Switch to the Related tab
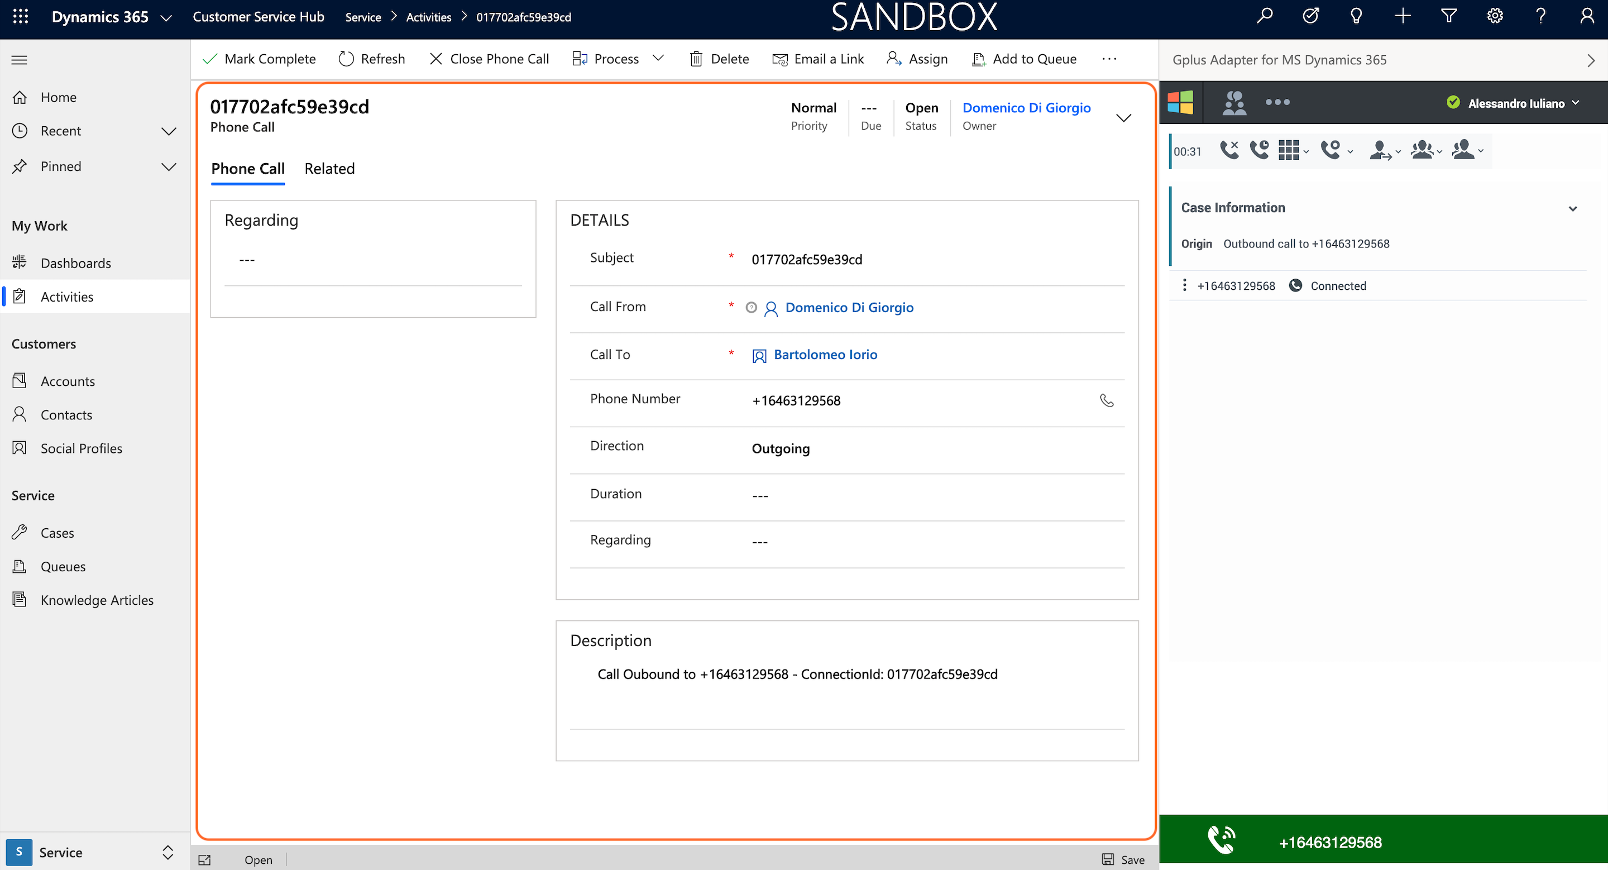Screen dimensions: 1608x870 (x=329, y=169)
